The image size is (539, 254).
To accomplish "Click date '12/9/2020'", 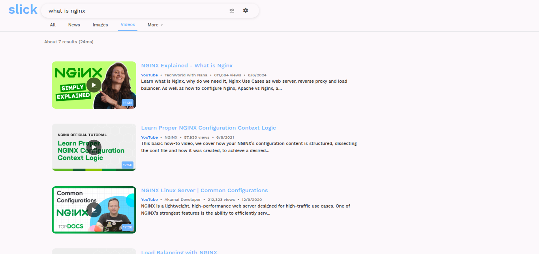I will click(252, 200).
